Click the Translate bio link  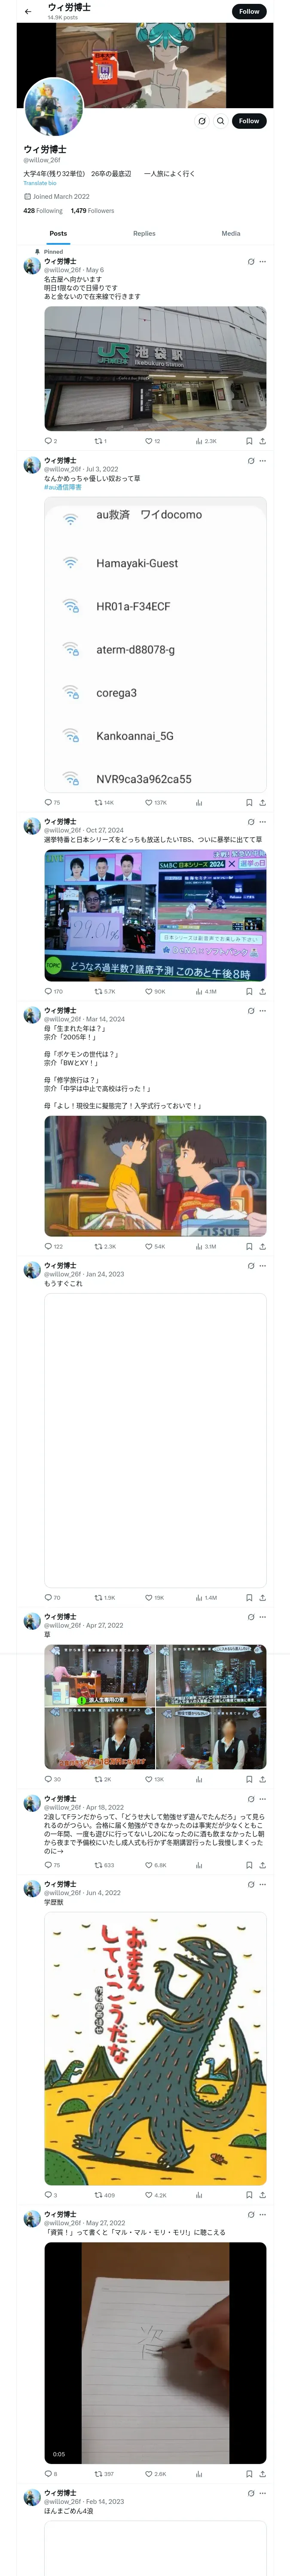[x=40, y=183]
